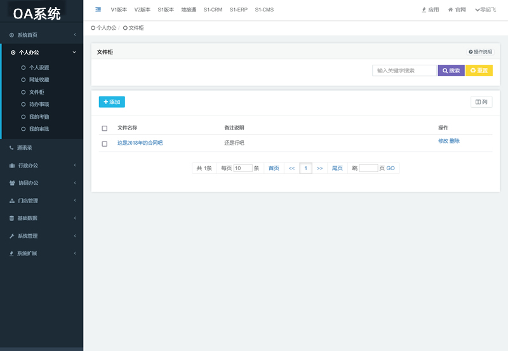
Task: Click the rocket icon beside 系统扩展
Action: (11, 253)
